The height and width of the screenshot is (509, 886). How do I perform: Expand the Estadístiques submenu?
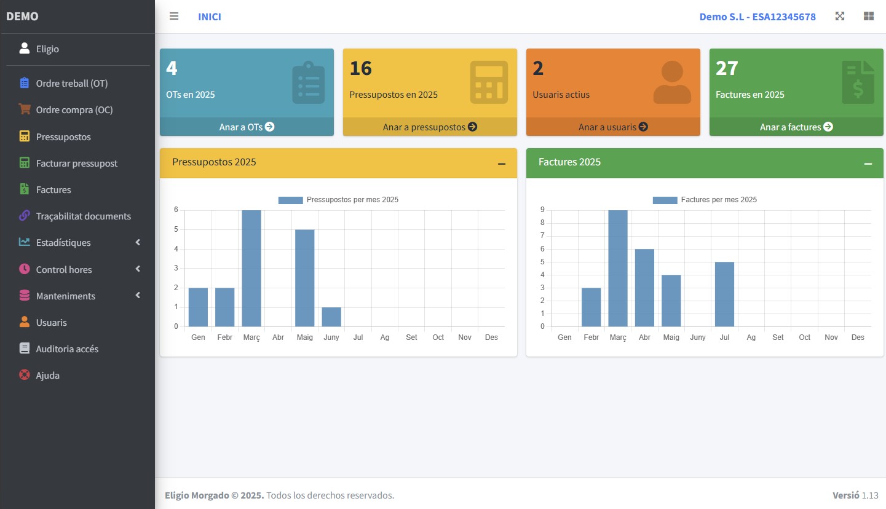pos(138,242)
